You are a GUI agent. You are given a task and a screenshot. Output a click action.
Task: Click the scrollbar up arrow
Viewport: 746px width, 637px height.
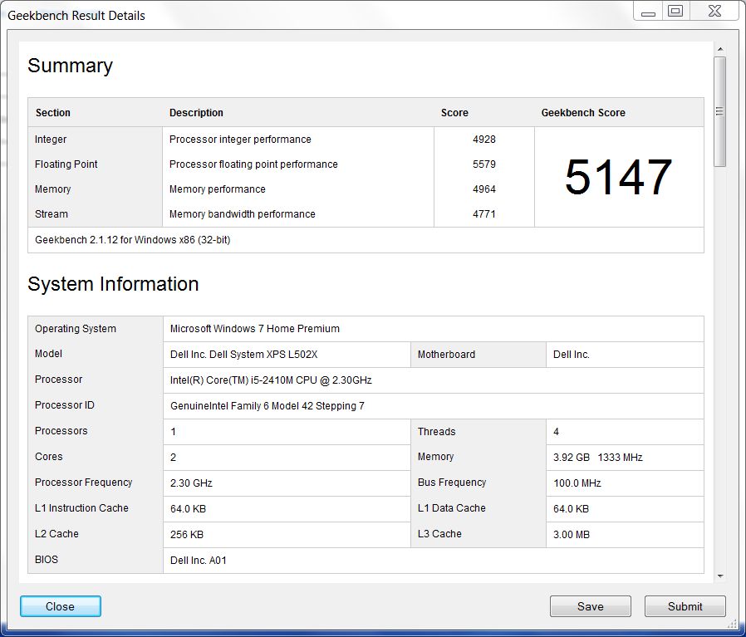(720, 49)
